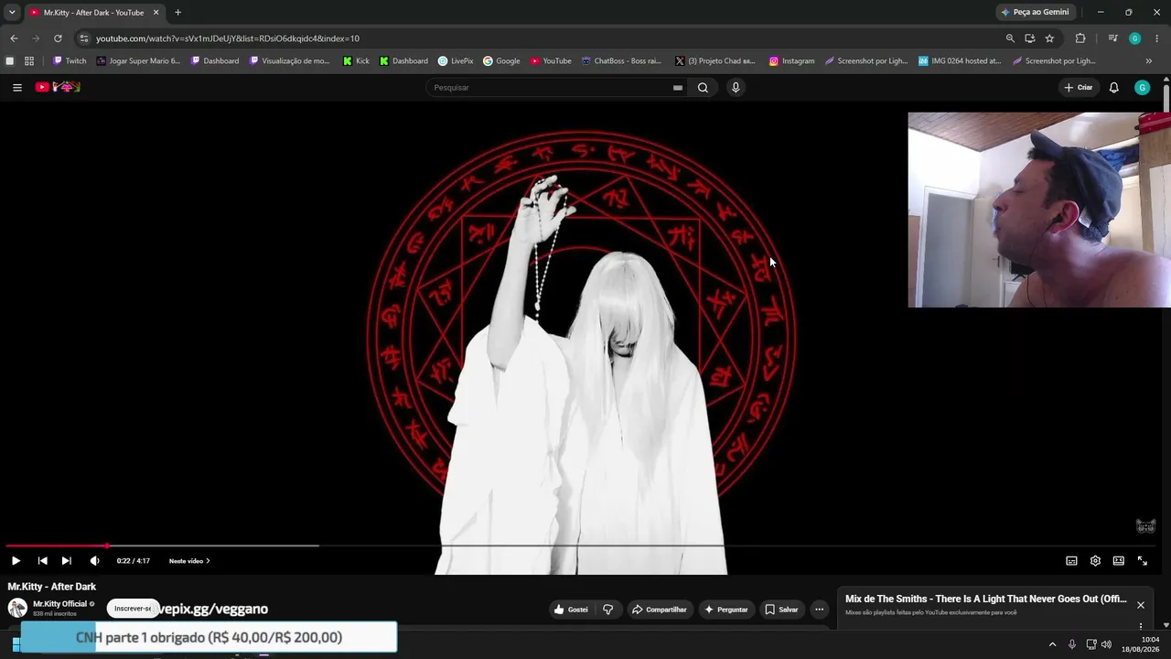This screenshot has height=659, width=1171.
Task: Close the Mix de The Smiths playlist panel
Action: pyautogui.click(x=1141, y=605)
